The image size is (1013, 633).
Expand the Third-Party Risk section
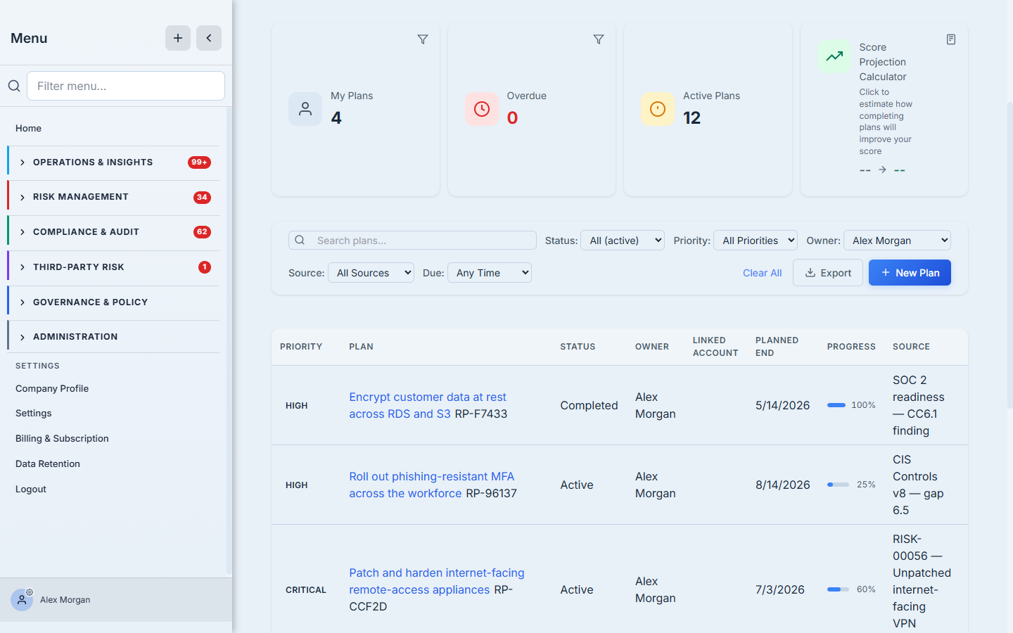coord(114,267)
